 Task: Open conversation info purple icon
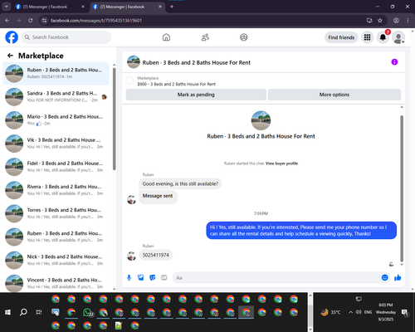394,62
